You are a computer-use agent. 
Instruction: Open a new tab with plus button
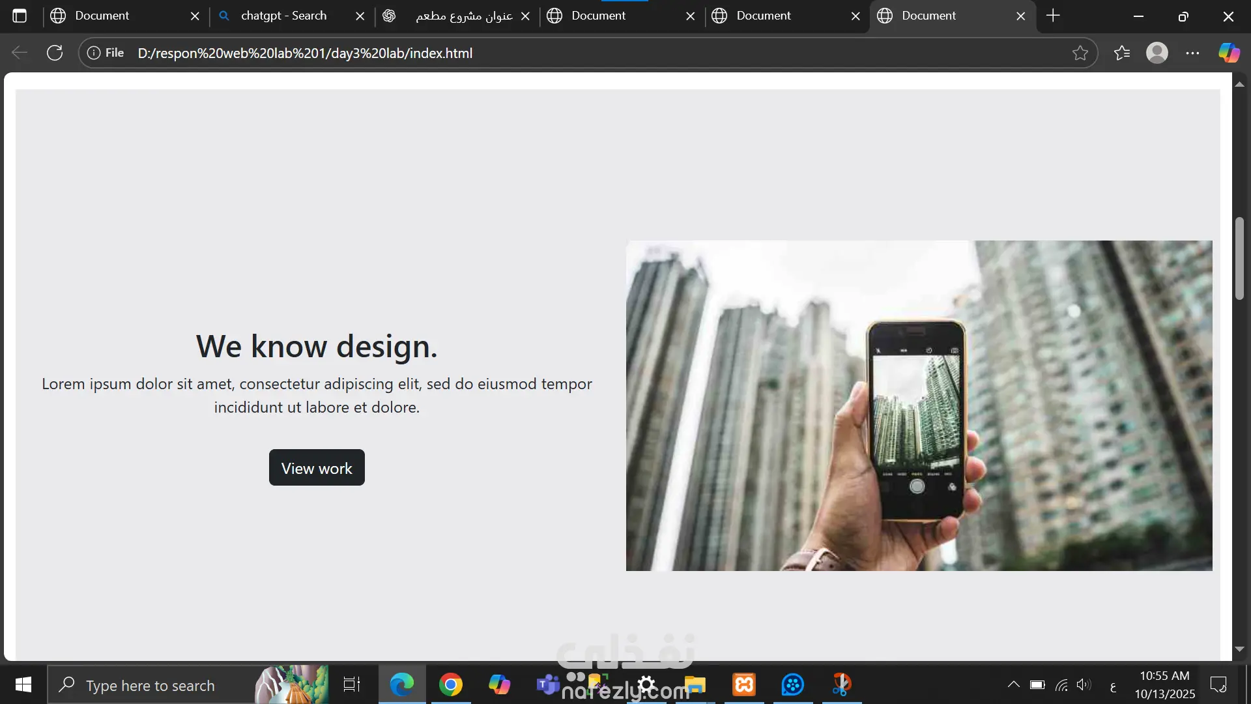pyautogui.click(x=1053, y=16)
